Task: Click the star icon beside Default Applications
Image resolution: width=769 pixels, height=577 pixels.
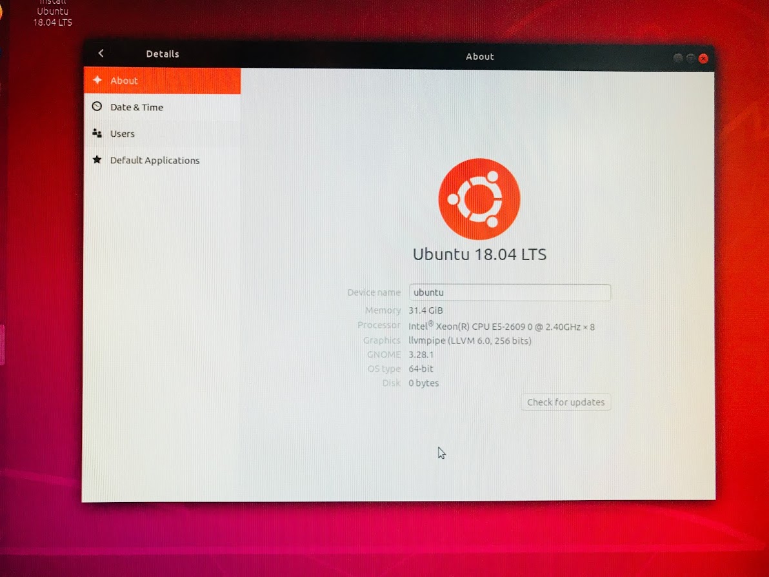Action: click(x=97, y=159)
